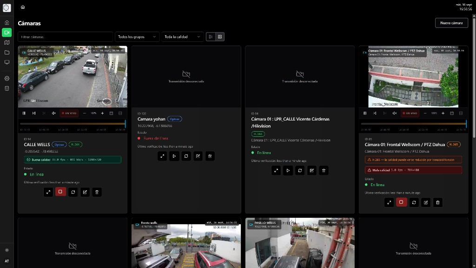Select the Cameras item in the sidebar
Image resolution: width=476 pixels, height=268 pixels.
coord(7,33)
